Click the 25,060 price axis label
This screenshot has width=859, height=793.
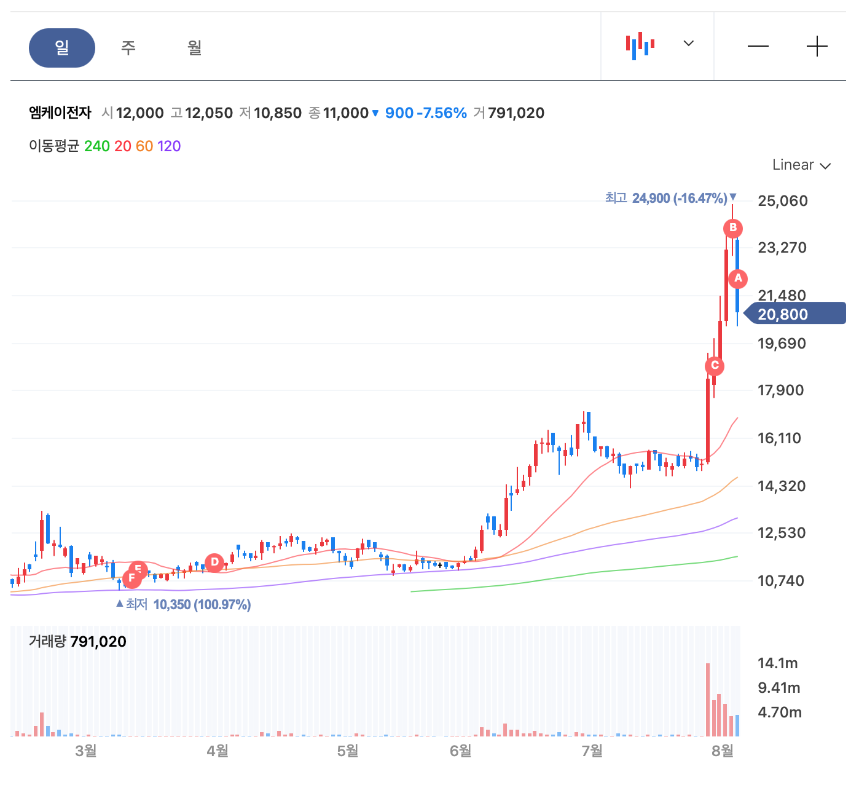click(783, 201)
